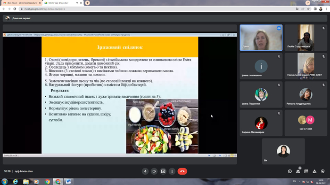Open the meeting details info icon
Image resolution: width=330 pixels, height=185 pixels.
290,171
